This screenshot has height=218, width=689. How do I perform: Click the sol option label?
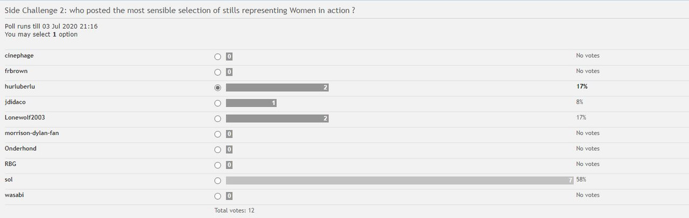pyautogui.click(x=9, y=180)
